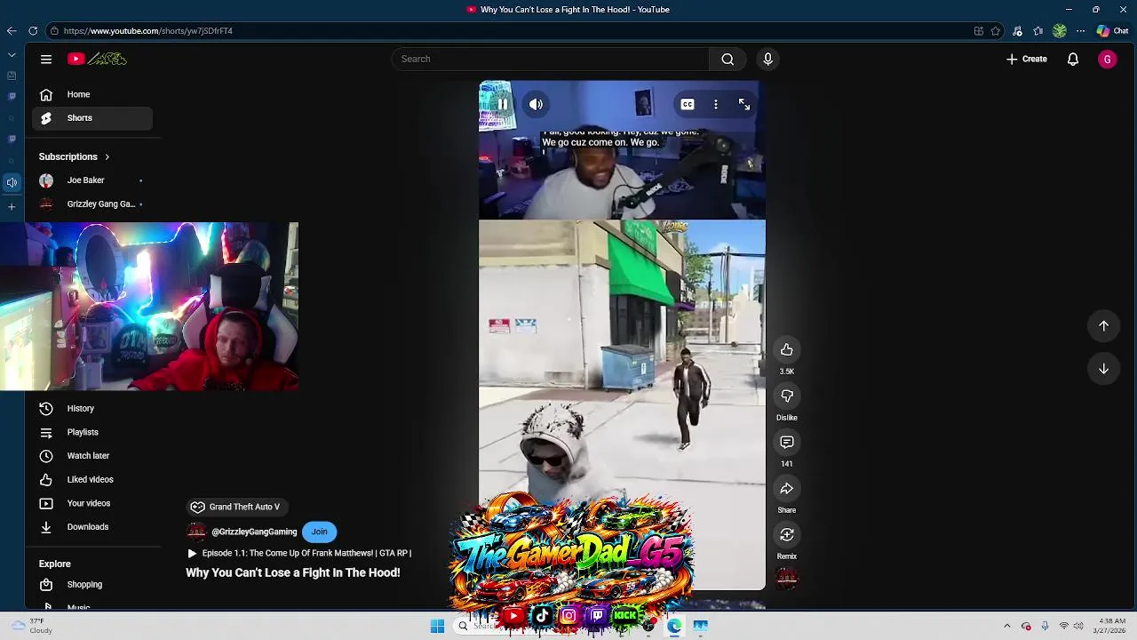This screenshot has width=1137, height=640.
Task: Open Downloads in the sidebar
Action: (92, 527)
